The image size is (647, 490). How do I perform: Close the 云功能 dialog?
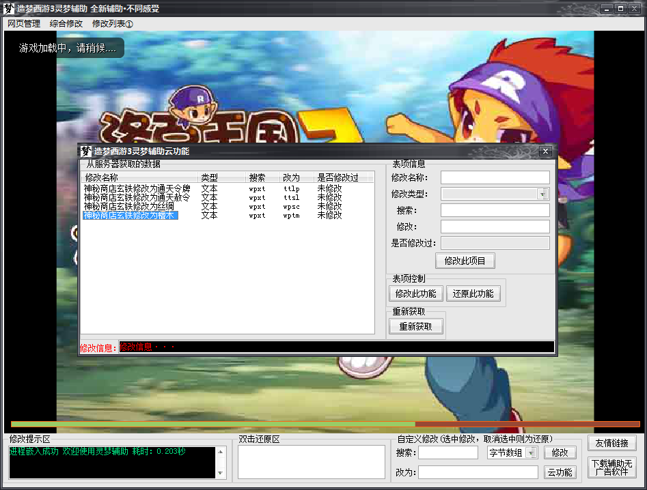point(545,152)
